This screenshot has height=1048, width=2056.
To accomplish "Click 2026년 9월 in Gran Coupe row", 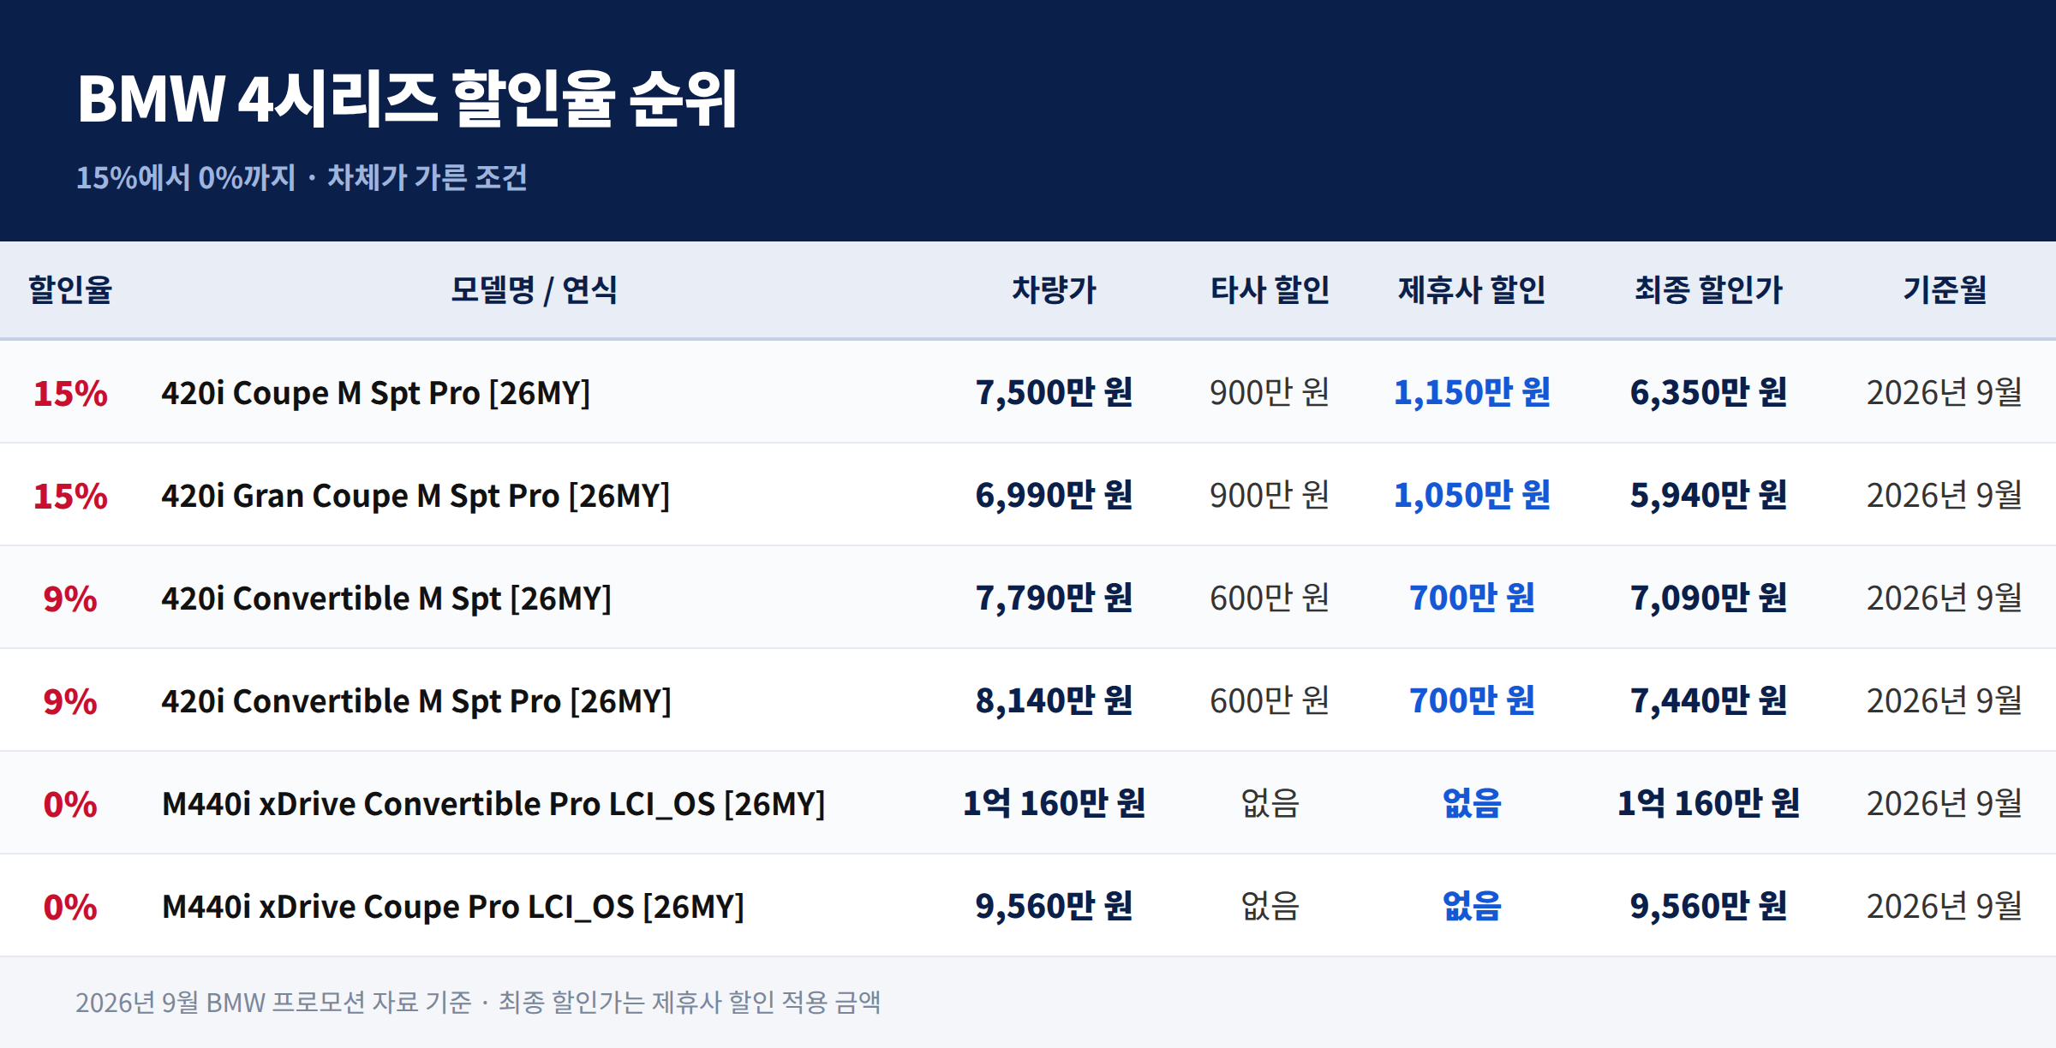I will [x=1945, y=495].
